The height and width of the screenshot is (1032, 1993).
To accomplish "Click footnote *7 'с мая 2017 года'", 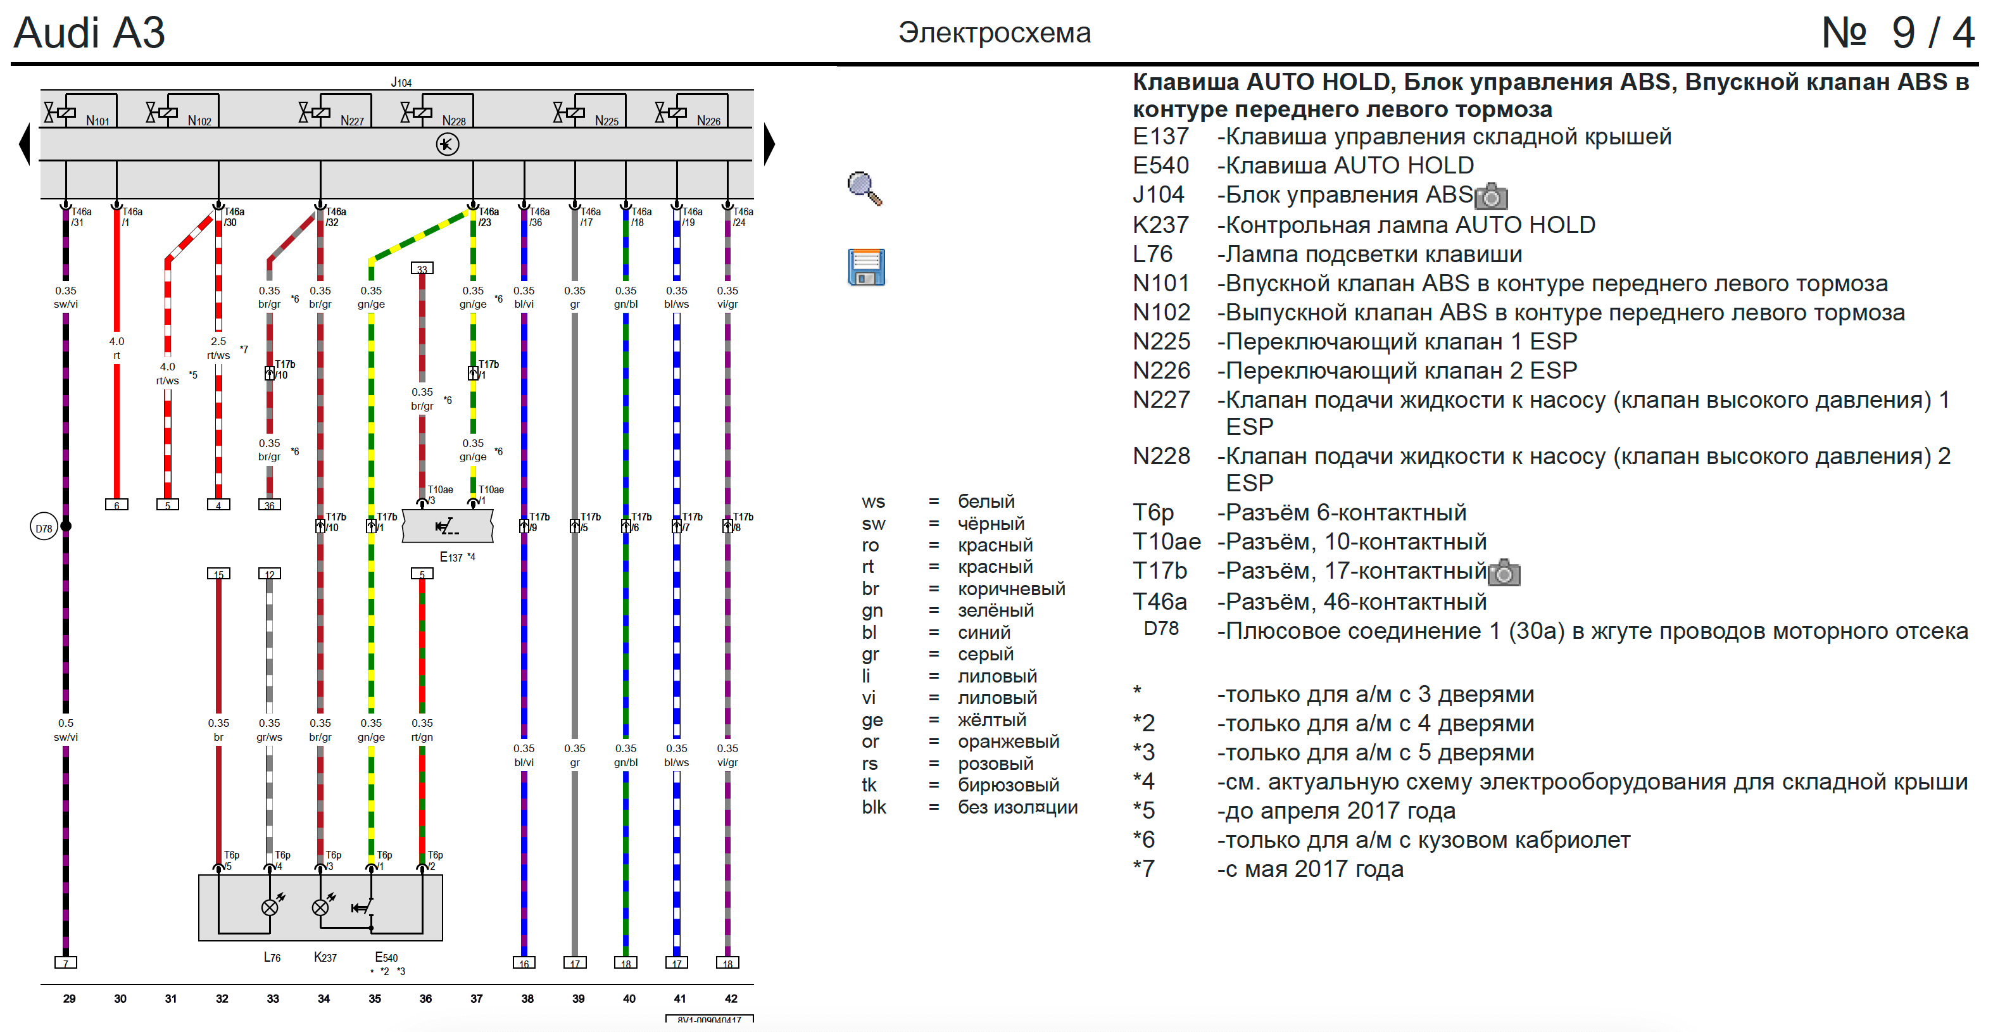I will (x=1267, y=869).
